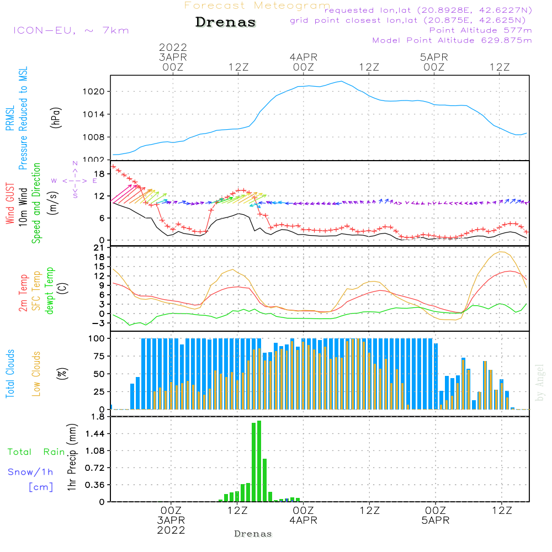Click the wind direction compass rose
Image resolution: width=552 pixels, height=552 pixels.
click(75, 181)
